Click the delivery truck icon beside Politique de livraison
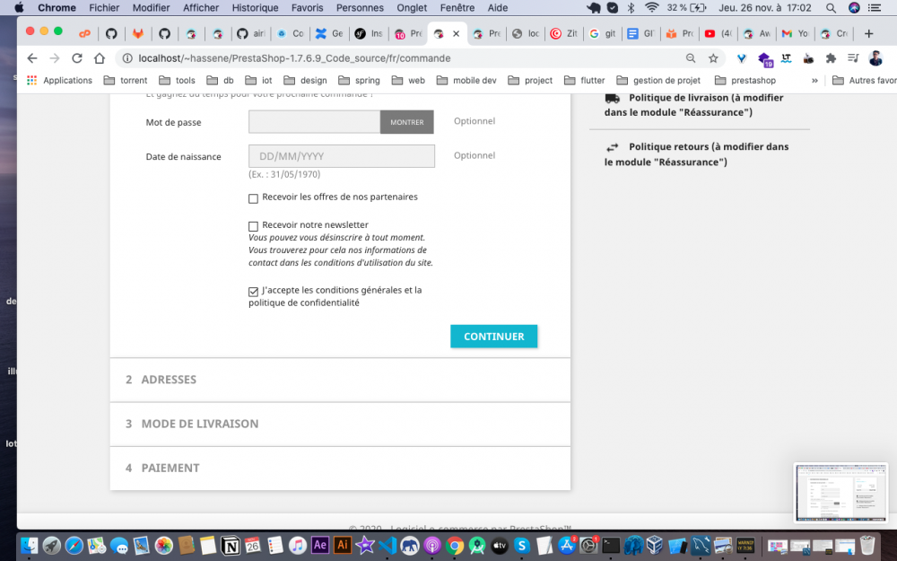 coord(614,96)
